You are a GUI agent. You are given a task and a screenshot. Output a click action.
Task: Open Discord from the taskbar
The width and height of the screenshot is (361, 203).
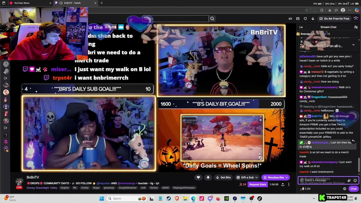click(x=210, y=198)
